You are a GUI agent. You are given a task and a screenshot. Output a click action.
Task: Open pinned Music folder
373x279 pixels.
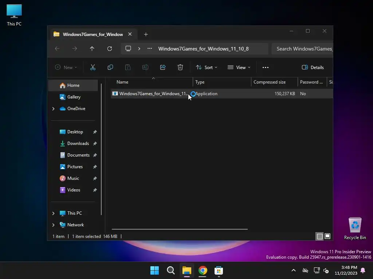[x=73, y=178]
